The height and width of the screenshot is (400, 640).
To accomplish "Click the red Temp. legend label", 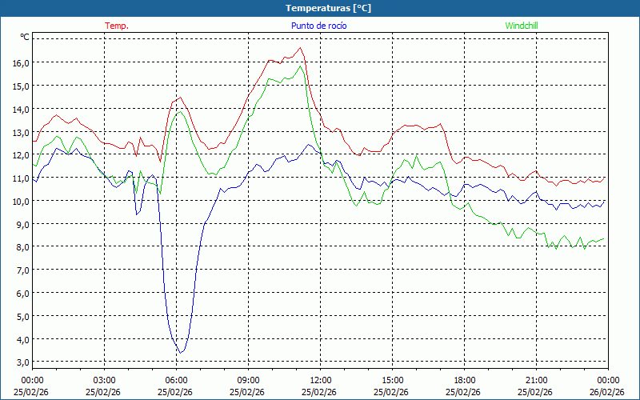I will click(117, 26).
